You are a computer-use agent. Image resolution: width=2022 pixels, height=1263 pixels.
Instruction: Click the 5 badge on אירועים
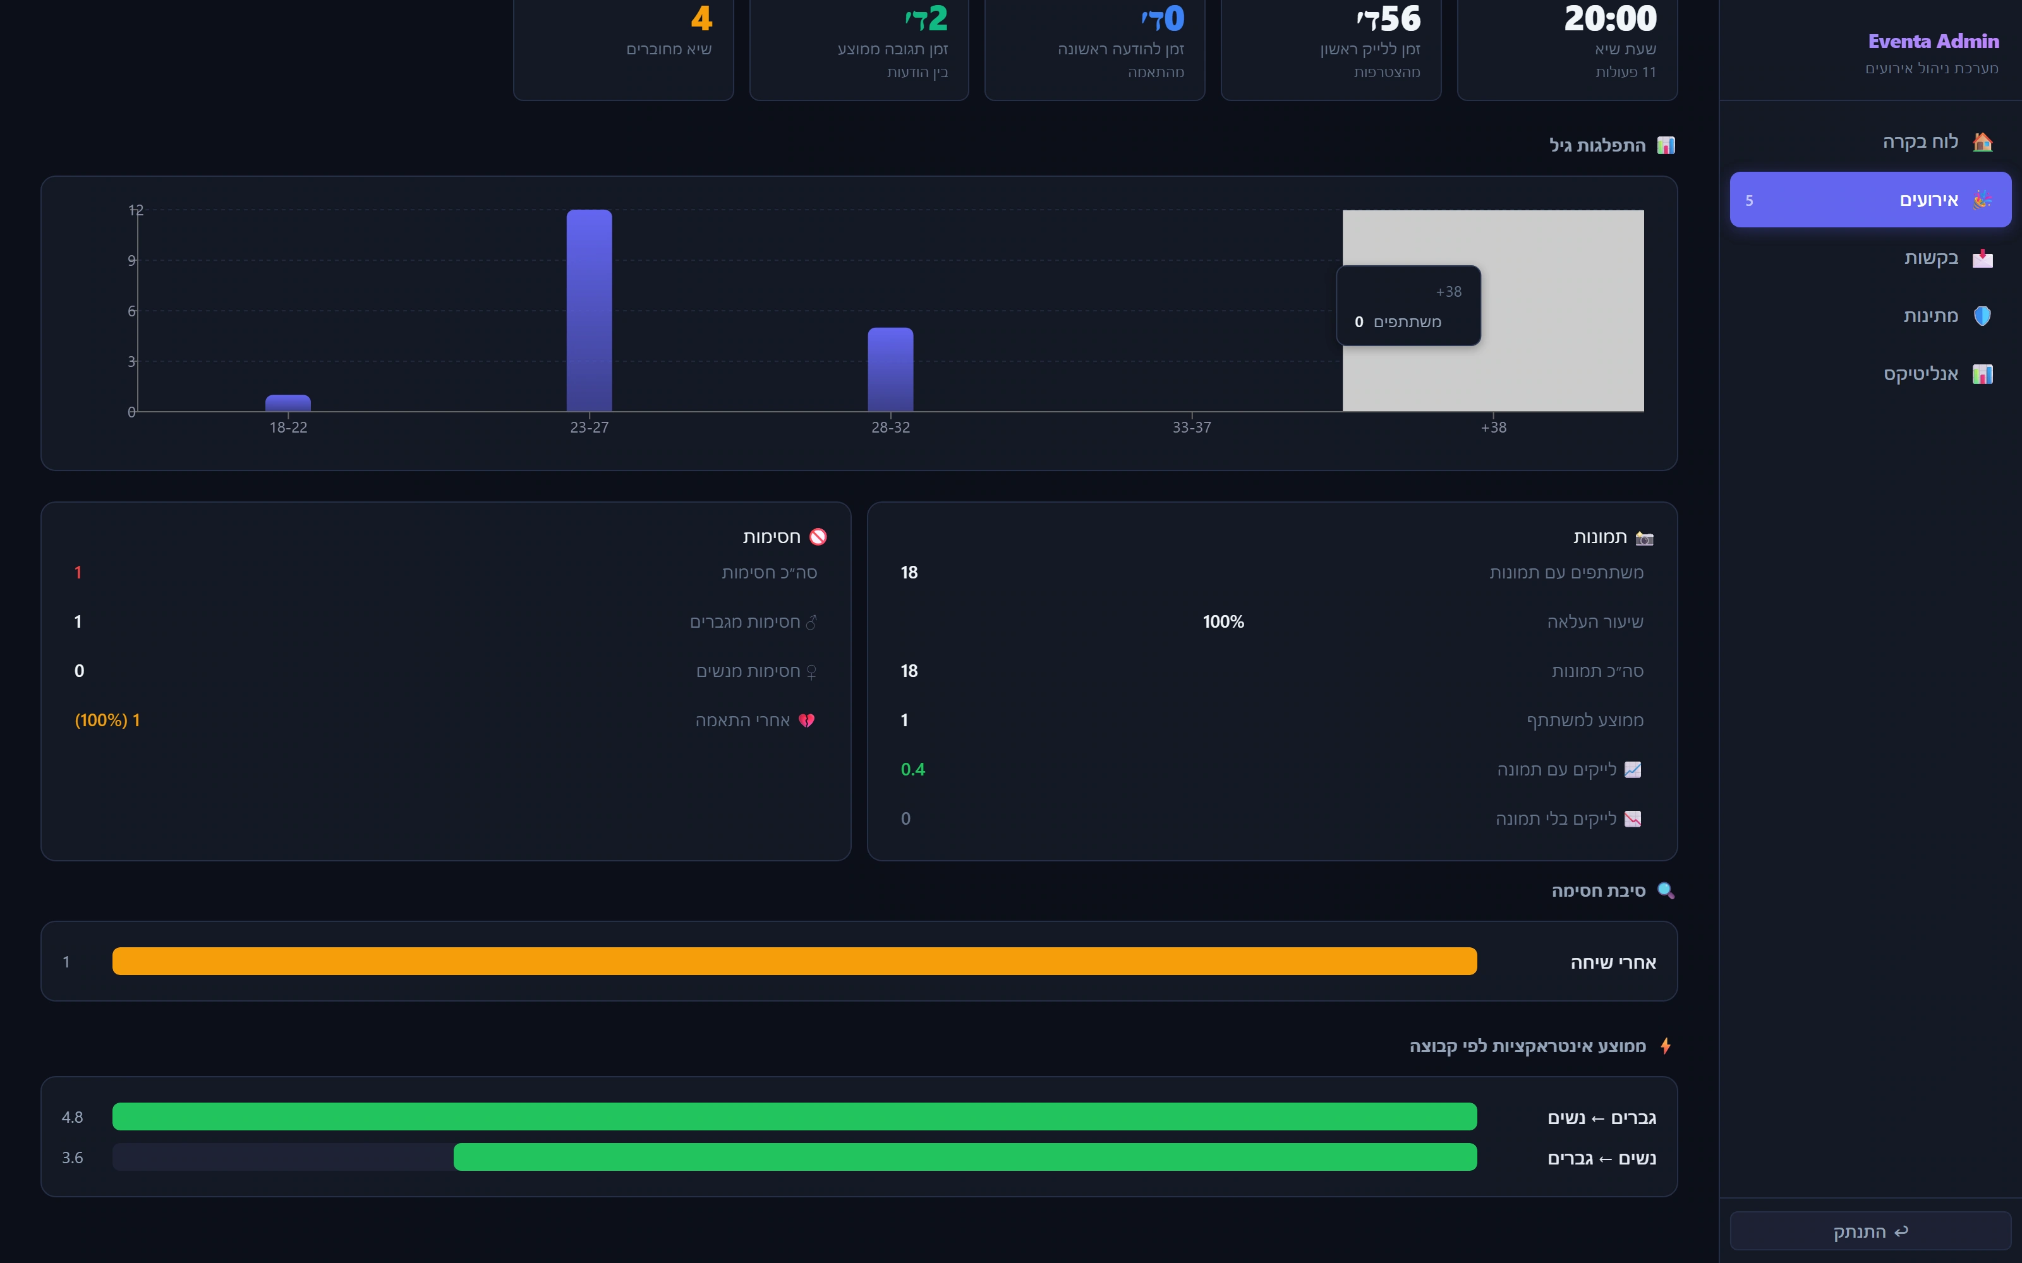point(1749,200)
